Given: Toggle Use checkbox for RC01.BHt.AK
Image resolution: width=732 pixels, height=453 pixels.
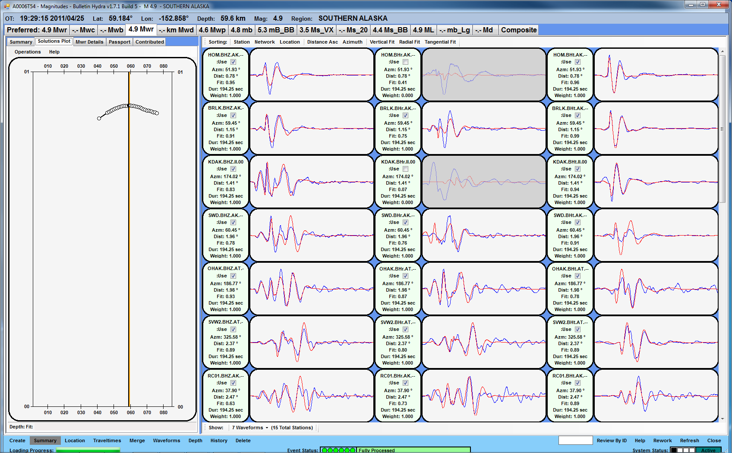Looking at the screenshot, I should pos(577,383).
